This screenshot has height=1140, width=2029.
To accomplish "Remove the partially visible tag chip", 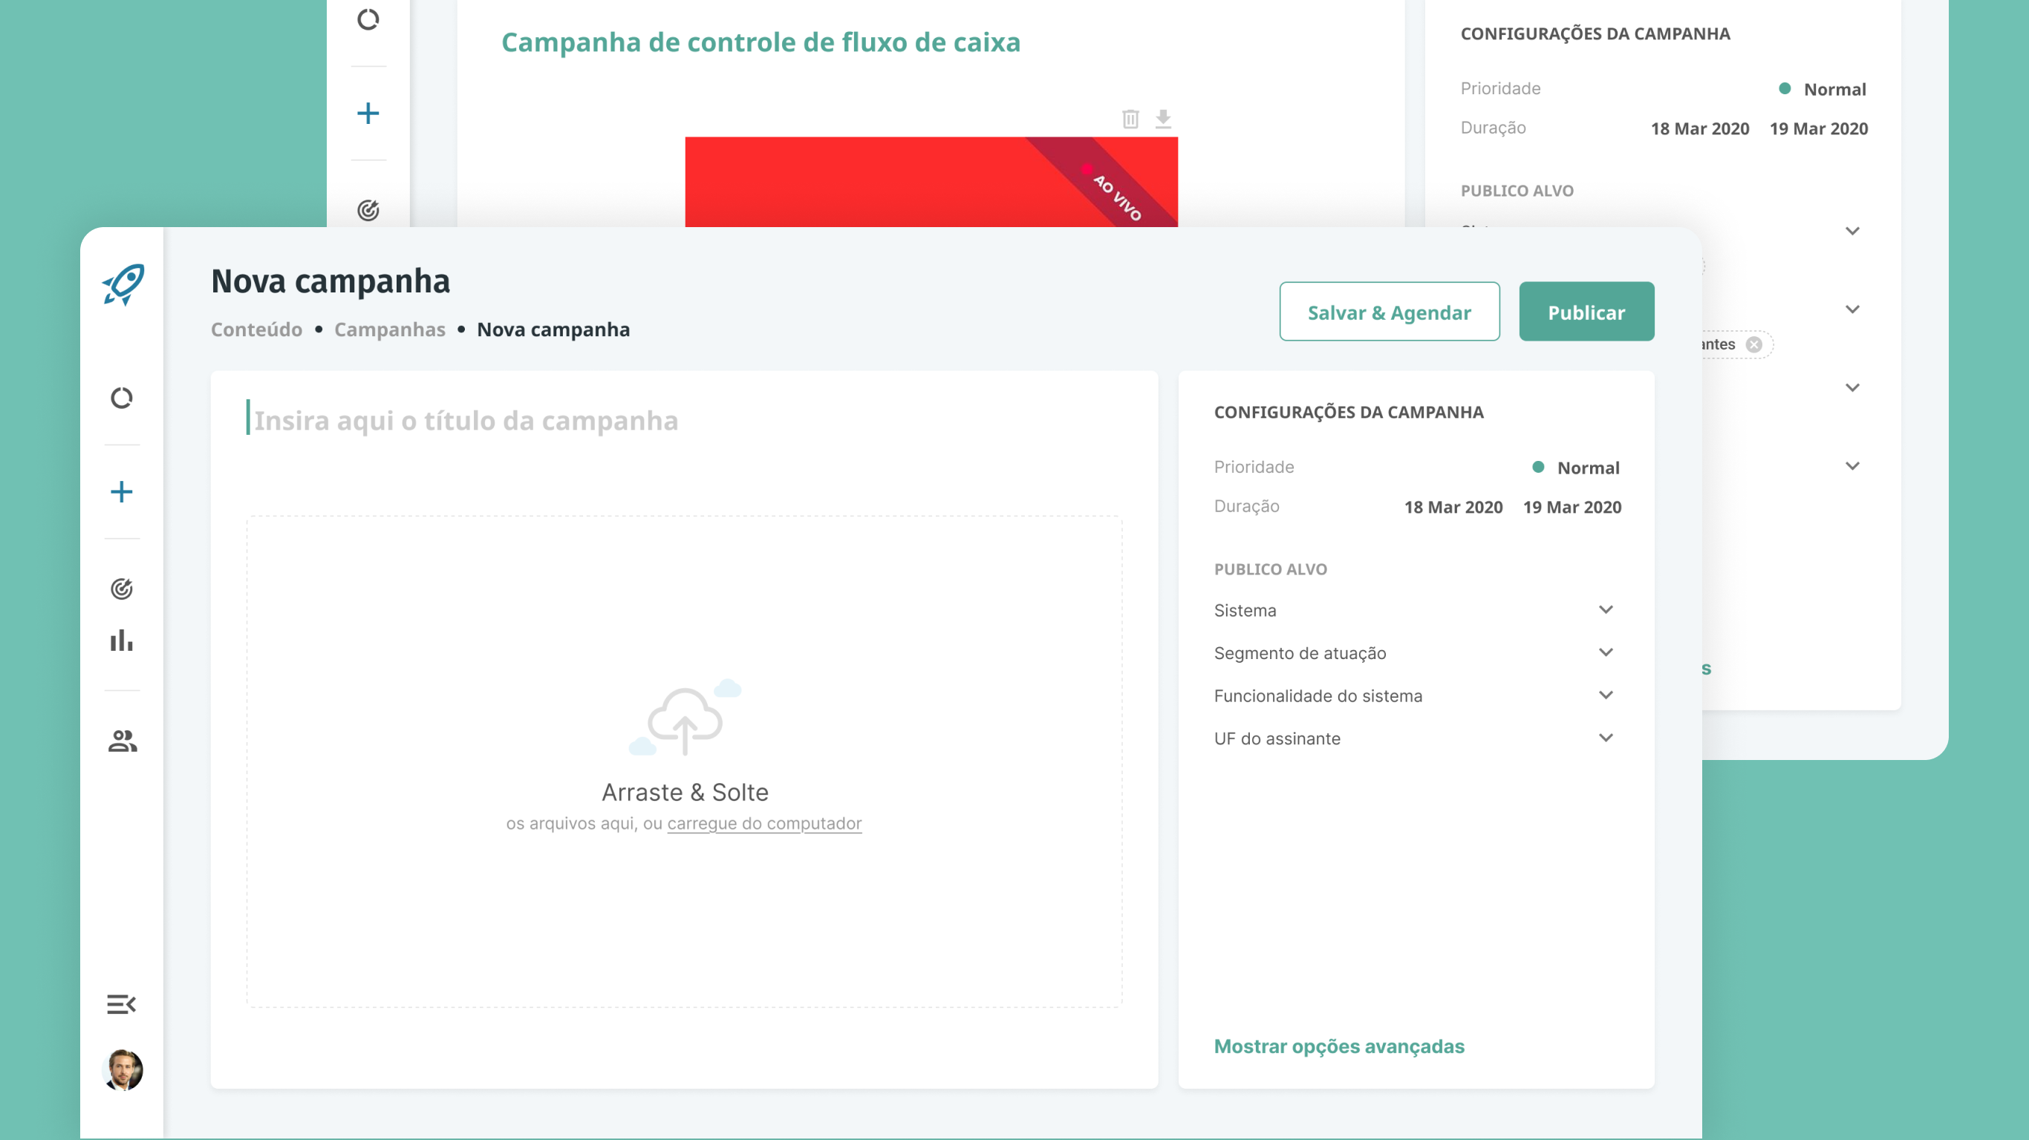I will coord(1753,344).
